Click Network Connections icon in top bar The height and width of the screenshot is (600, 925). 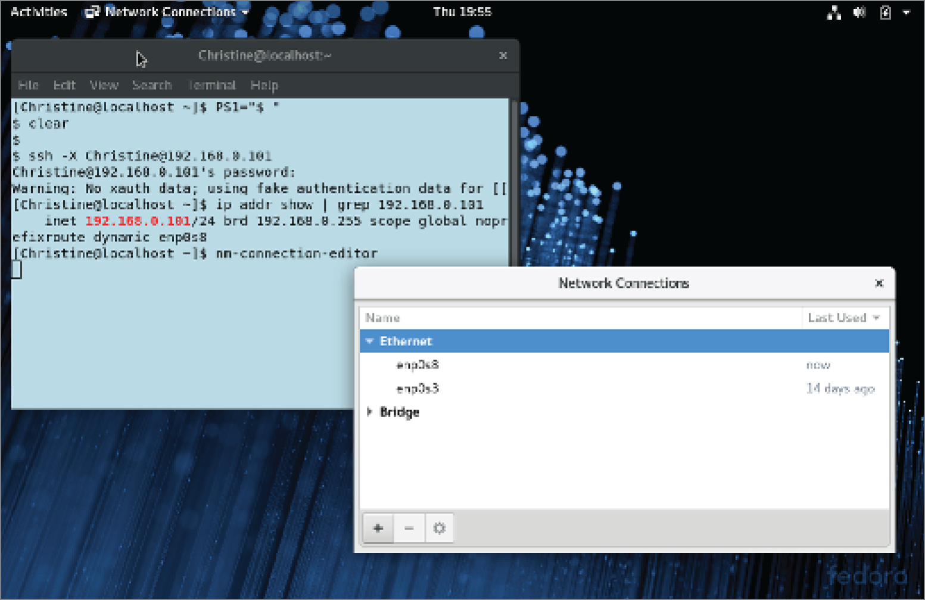point(92,12)
